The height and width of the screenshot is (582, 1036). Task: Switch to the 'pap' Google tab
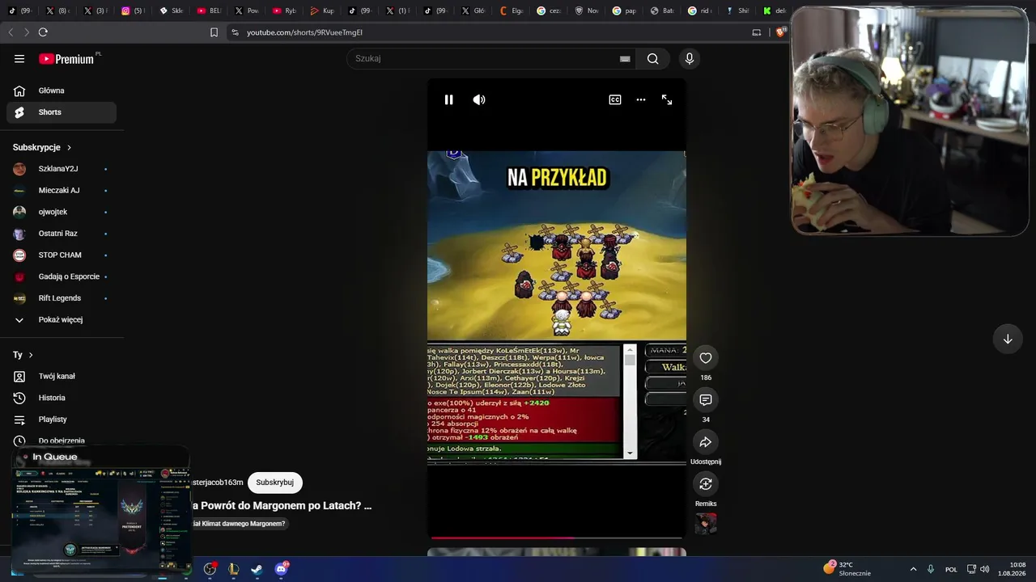click(624, 11)
